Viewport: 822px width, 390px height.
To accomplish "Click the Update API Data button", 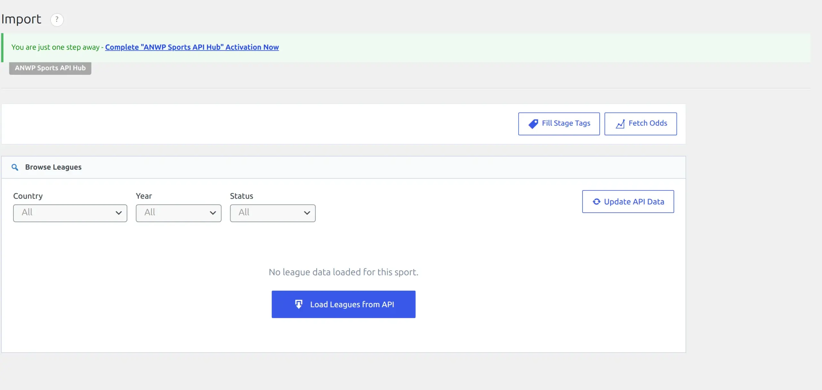I will (x=628, y=201).
